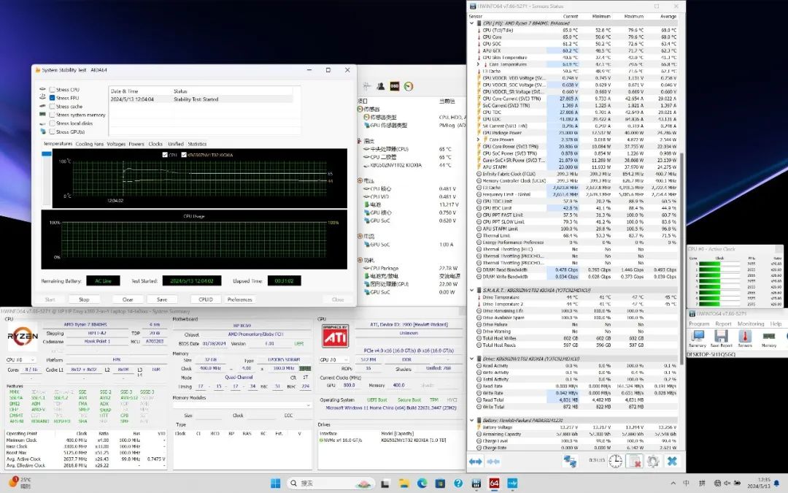Click the Save Report floppy disk icon

[x=721, y=337]
